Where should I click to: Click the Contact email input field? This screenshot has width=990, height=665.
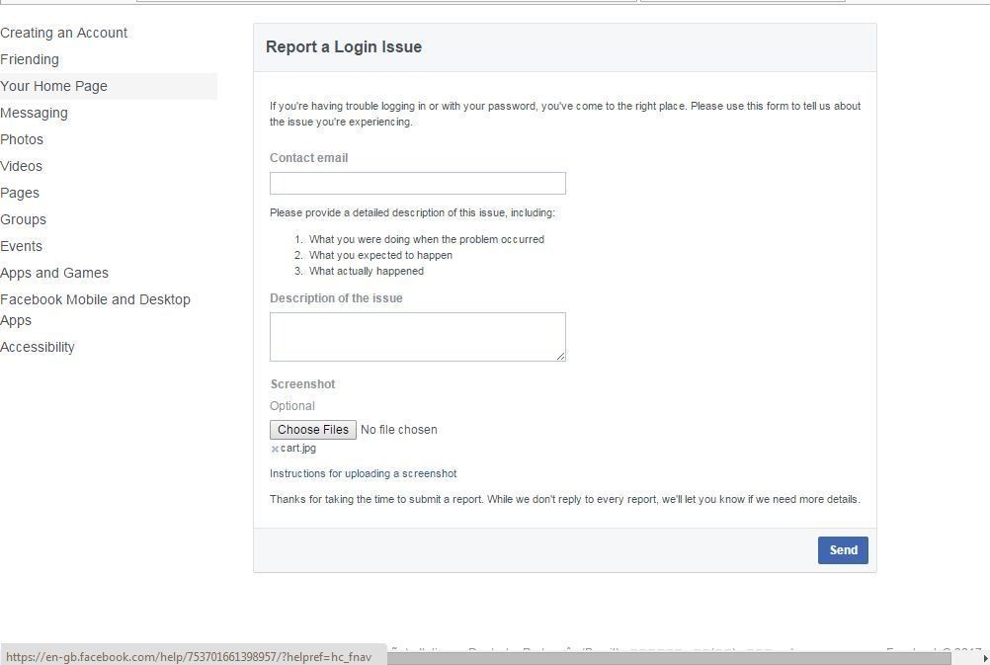pos(417,183)
